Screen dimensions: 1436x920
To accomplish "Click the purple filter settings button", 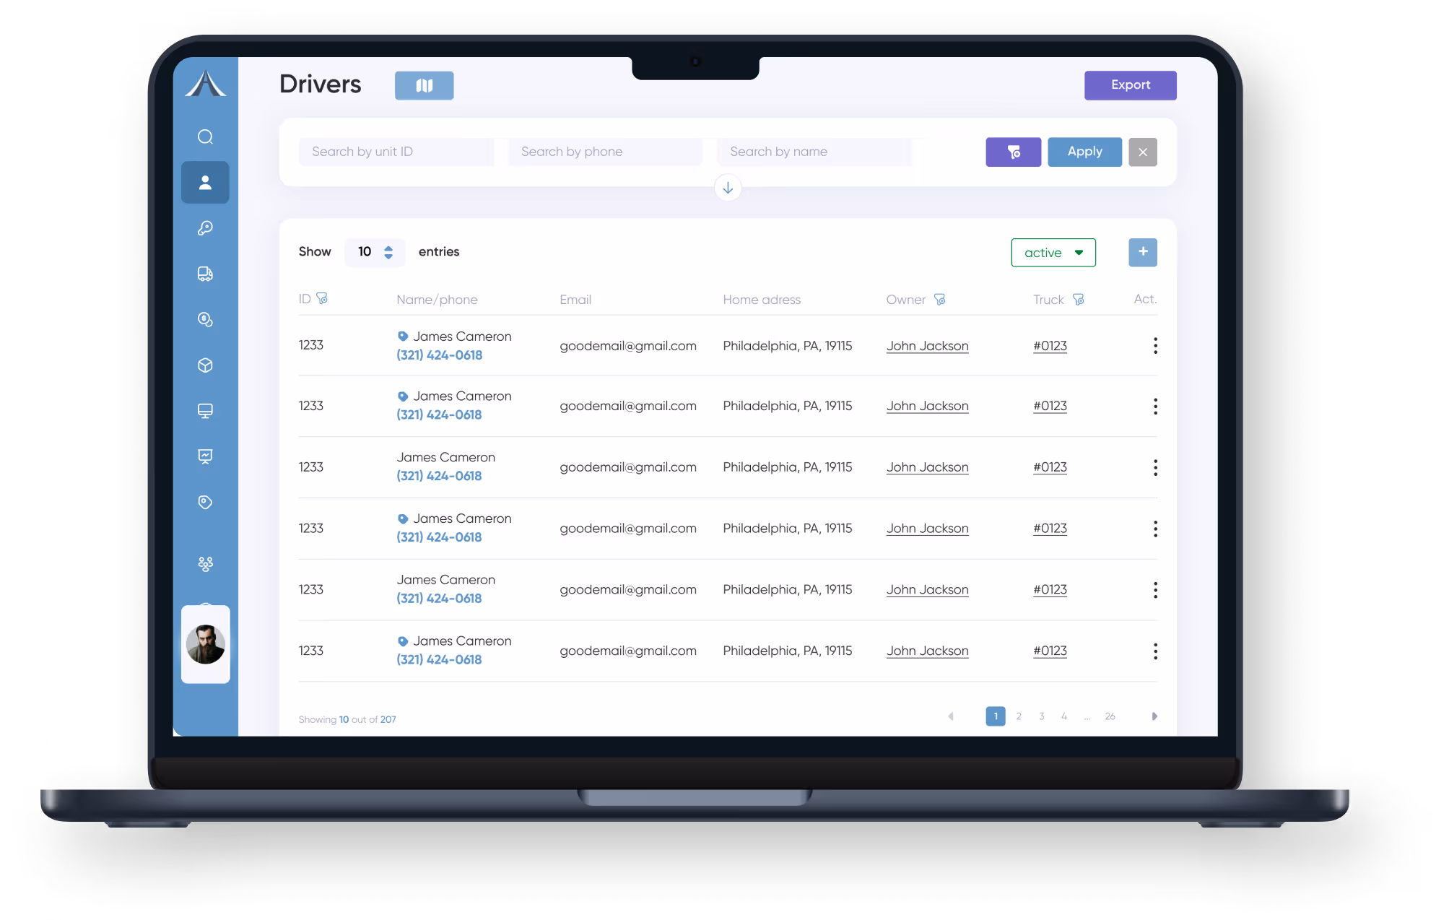I will (1013, 152).
